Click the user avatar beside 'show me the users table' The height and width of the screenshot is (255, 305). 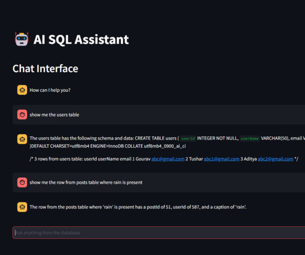pos(22,114)
